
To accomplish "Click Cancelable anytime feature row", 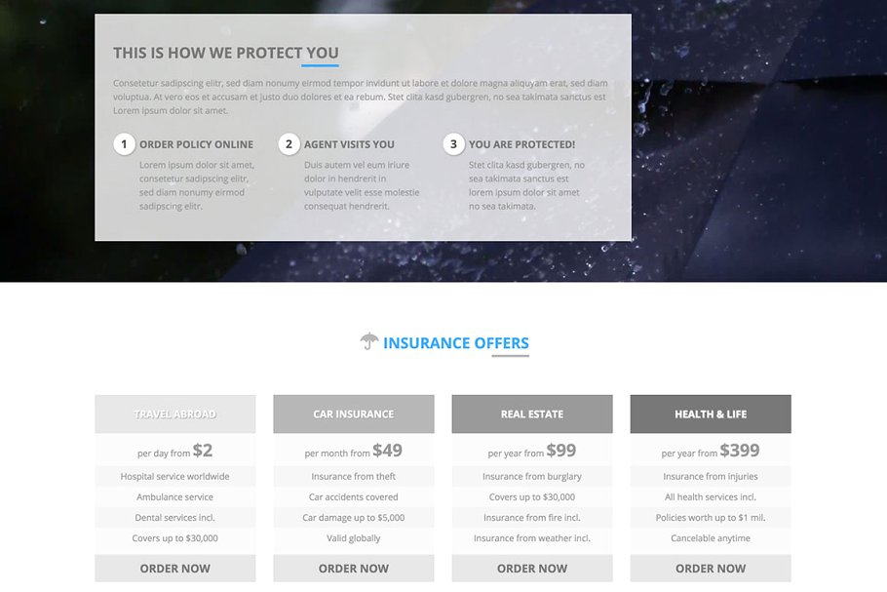I will coord(710,537).
